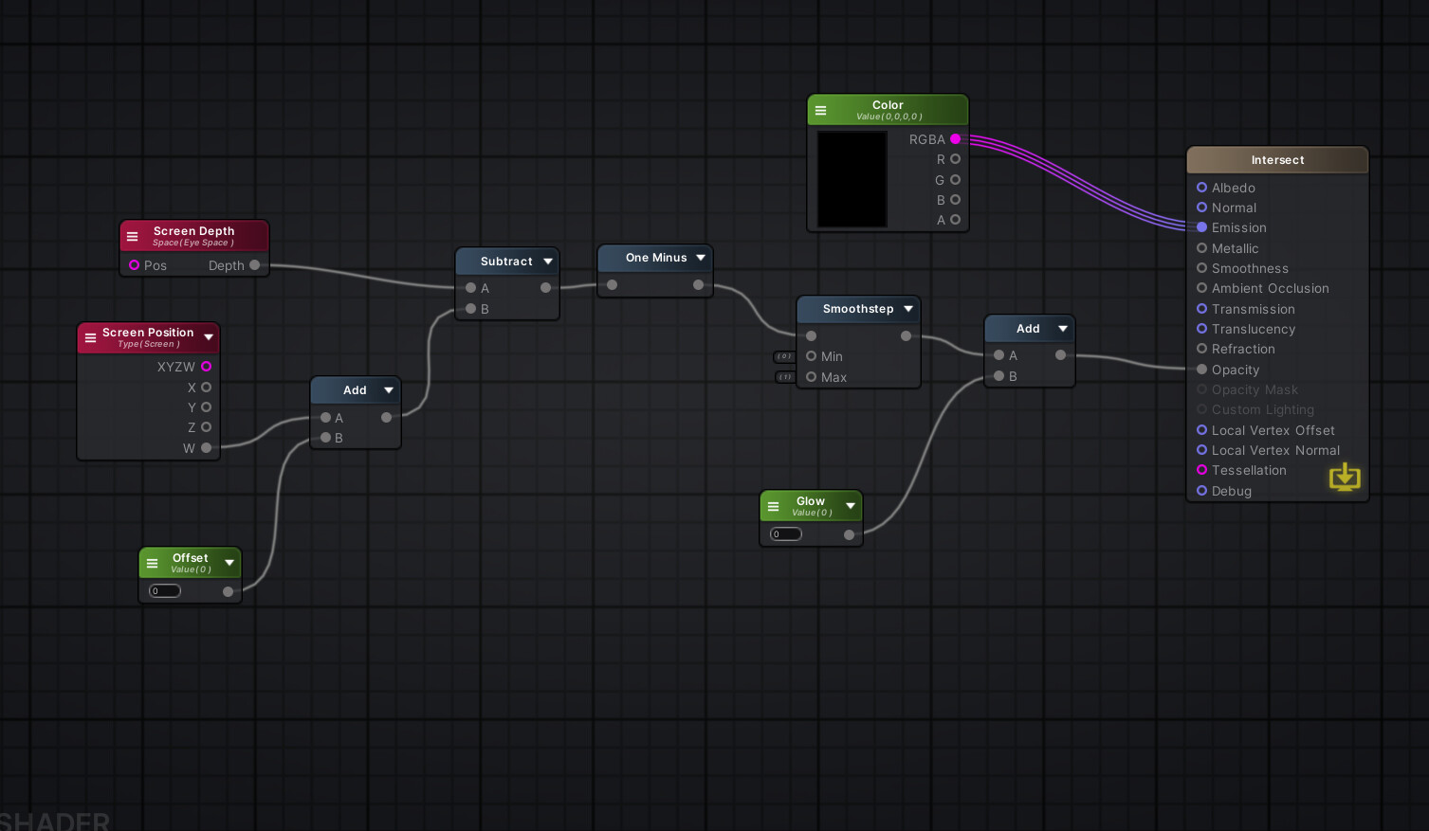Click the Smoothstep Max default value box
This screenshot has width=1429, height=831.
(x=785, y=377)
